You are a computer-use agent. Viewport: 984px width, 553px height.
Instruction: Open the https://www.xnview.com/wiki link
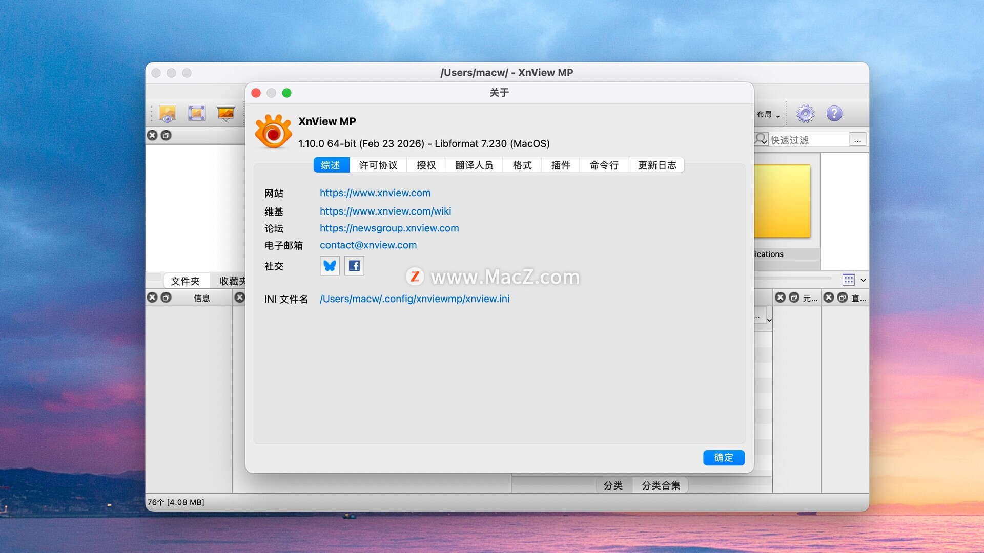coord(385,211)
